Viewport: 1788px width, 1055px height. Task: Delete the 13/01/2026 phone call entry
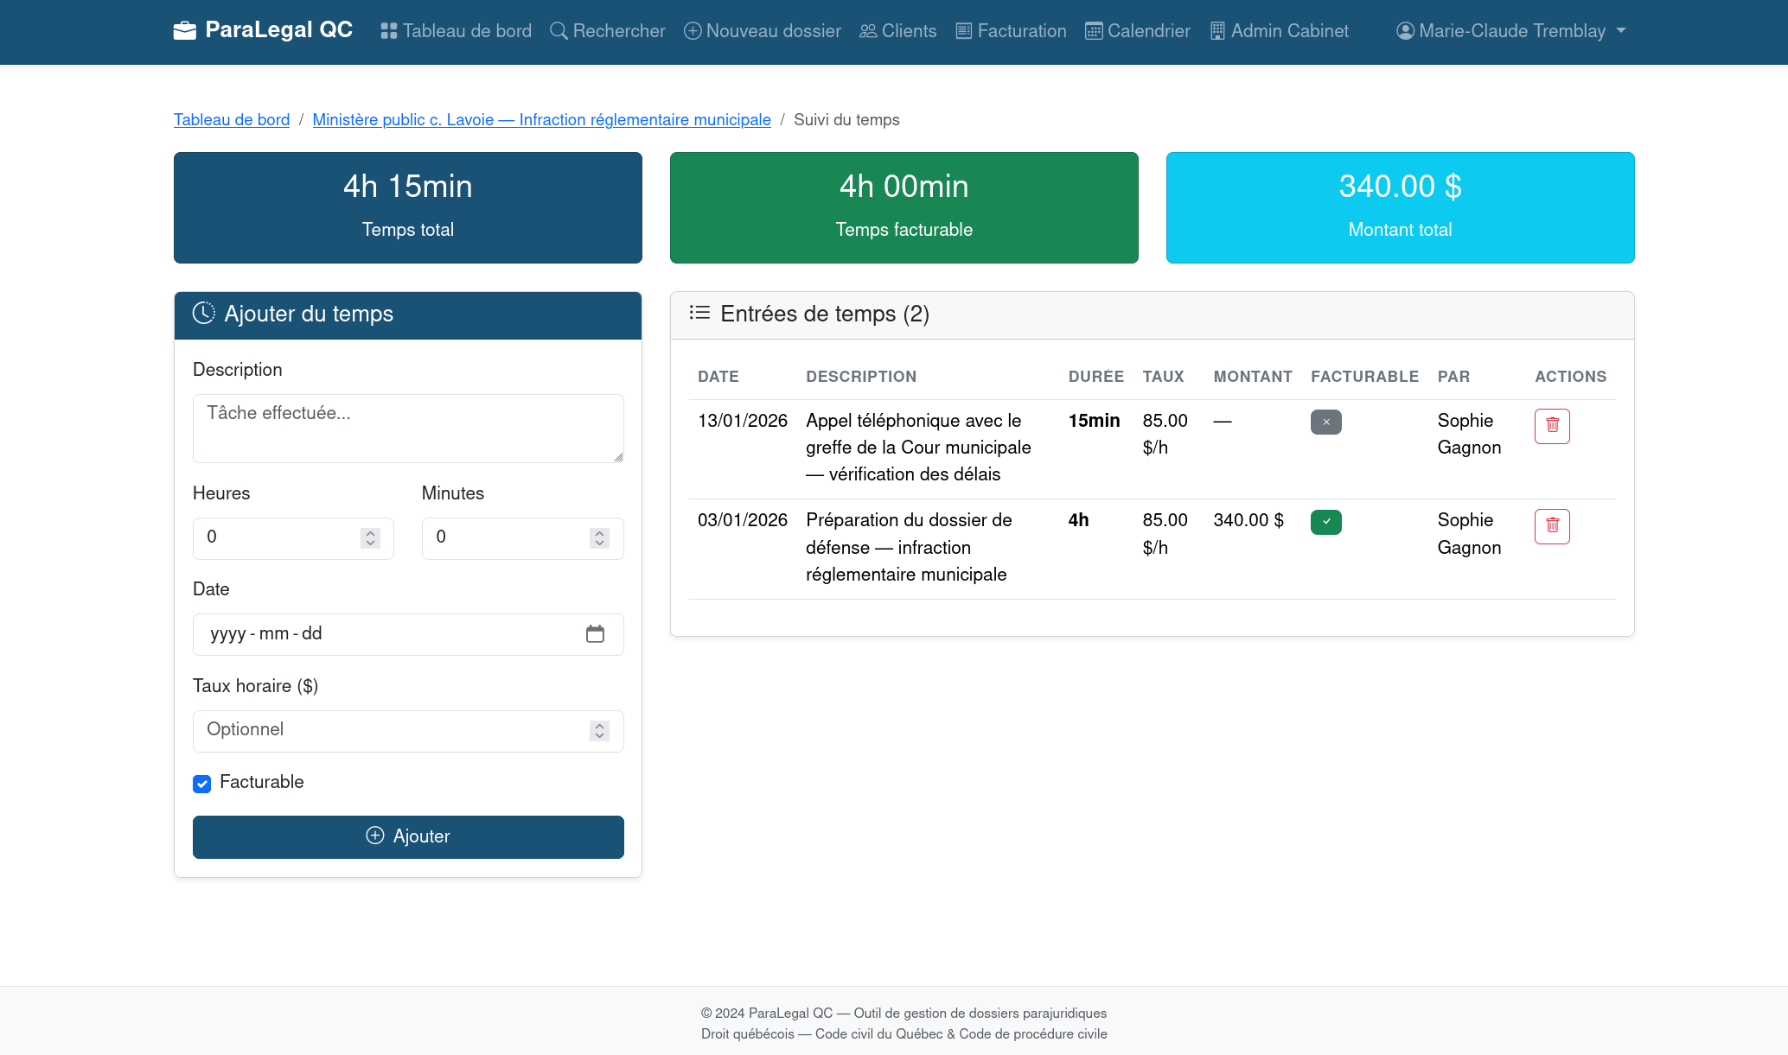tap(1551, 425)
